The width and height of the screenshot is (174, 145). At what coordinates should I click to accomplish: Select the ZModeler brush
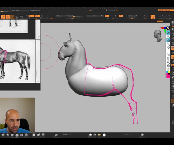(x=21, y=135)
